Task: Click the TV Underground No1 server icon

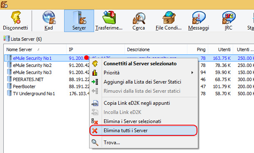Action: pos(9,94)
